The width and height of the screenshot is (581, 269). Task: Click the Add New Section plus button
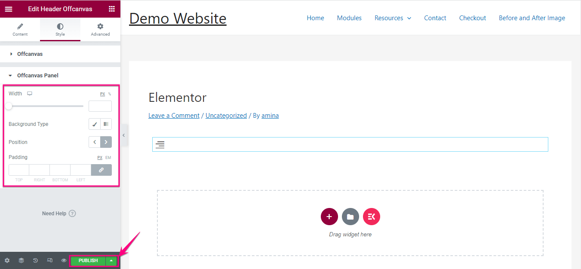(329, 217)
